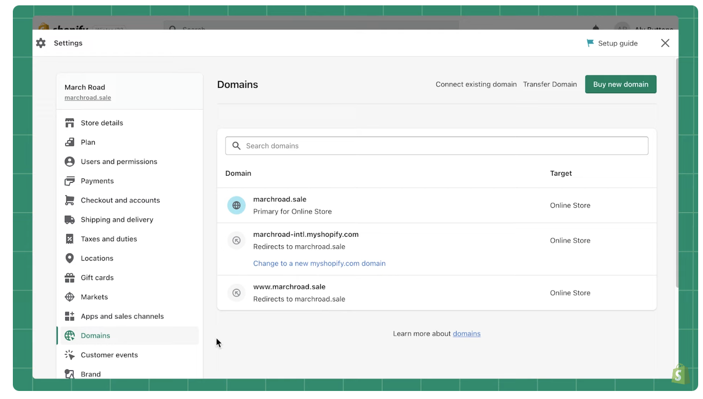Click the Markets globe icon
The image size is (703, 399).
70,297
